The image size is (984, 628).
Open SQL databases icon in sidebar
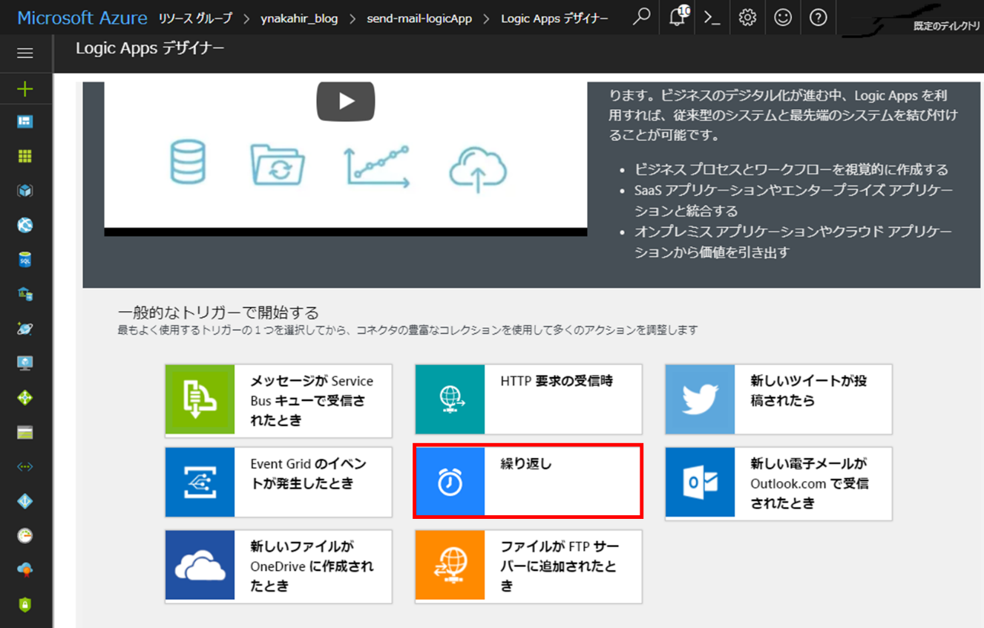click(x=25, y=260)
